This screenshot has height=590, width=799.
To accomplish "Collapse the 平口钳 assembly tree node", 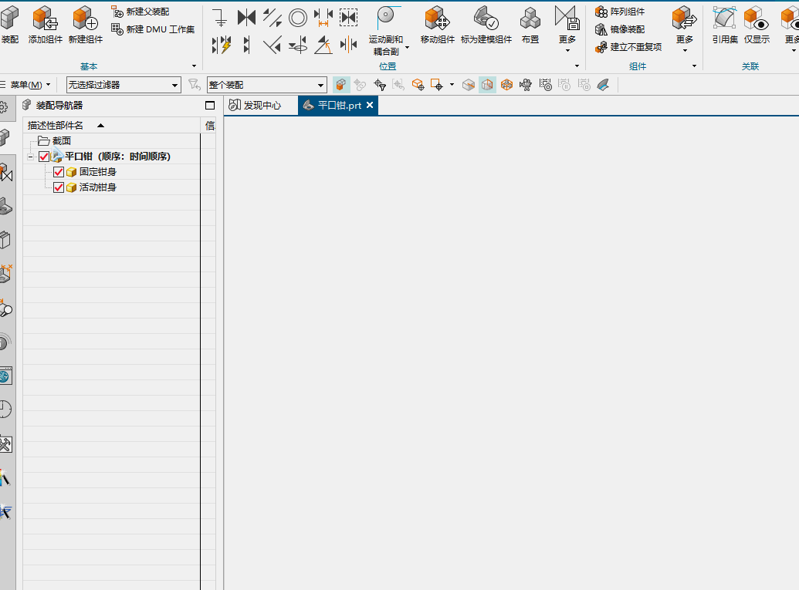I will tap(30, 157).
